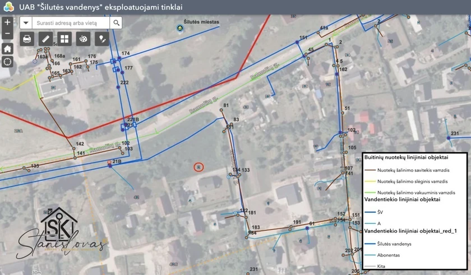
Task: Zoom out of the map
Action: (x=7, y=34)
